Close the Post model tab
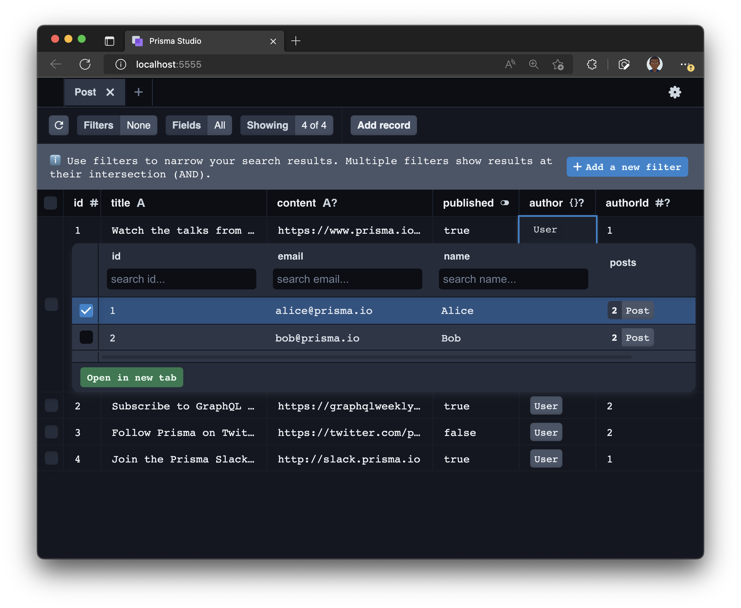Viewport: 741px width, 608px height. pyautogui.click(x=110, y=92)
